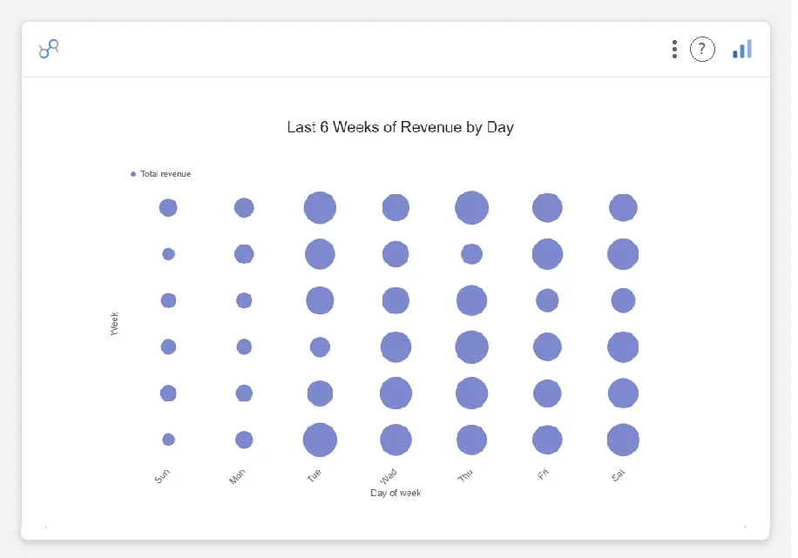Click the Fri axis label
This screenshot has width=798, height=558.
(x=543, y=474)
